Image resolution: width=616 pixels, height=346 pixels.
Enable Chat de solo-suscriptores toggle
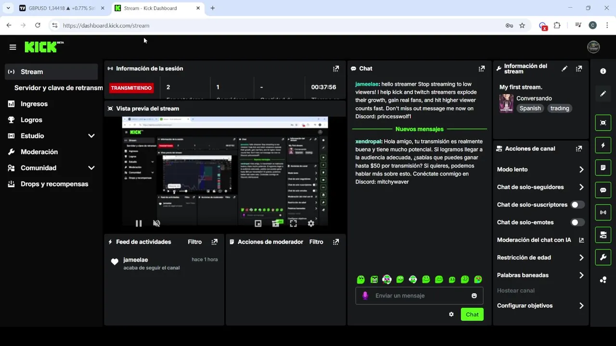click(577, 205)
